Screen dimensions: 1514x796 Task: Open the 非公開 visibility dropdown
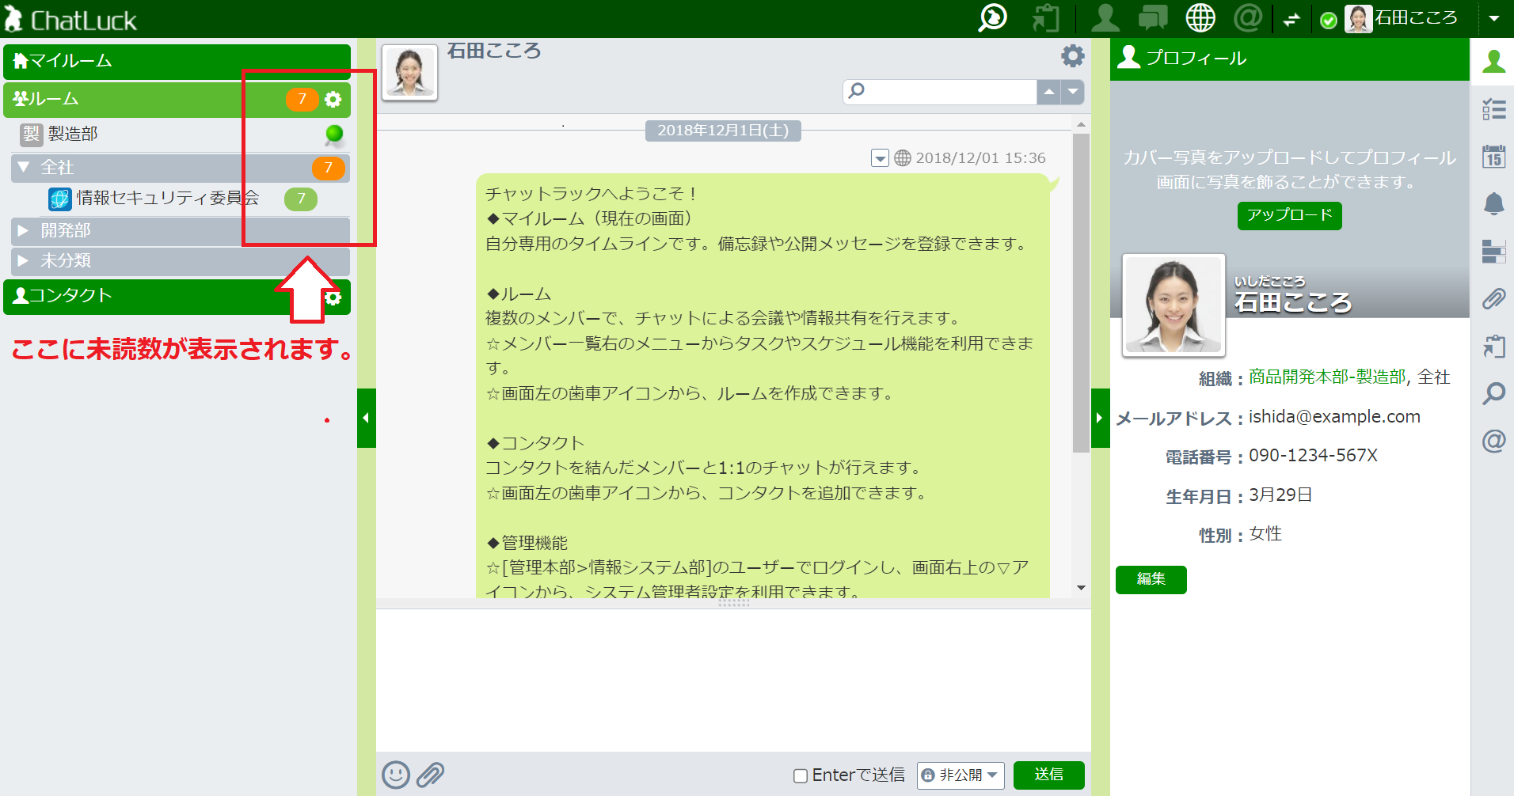tap(961, 775)
